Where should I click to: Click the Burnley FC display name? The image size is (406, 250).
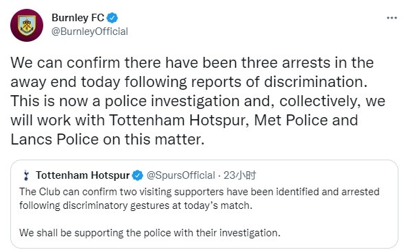tap(77, 18)
